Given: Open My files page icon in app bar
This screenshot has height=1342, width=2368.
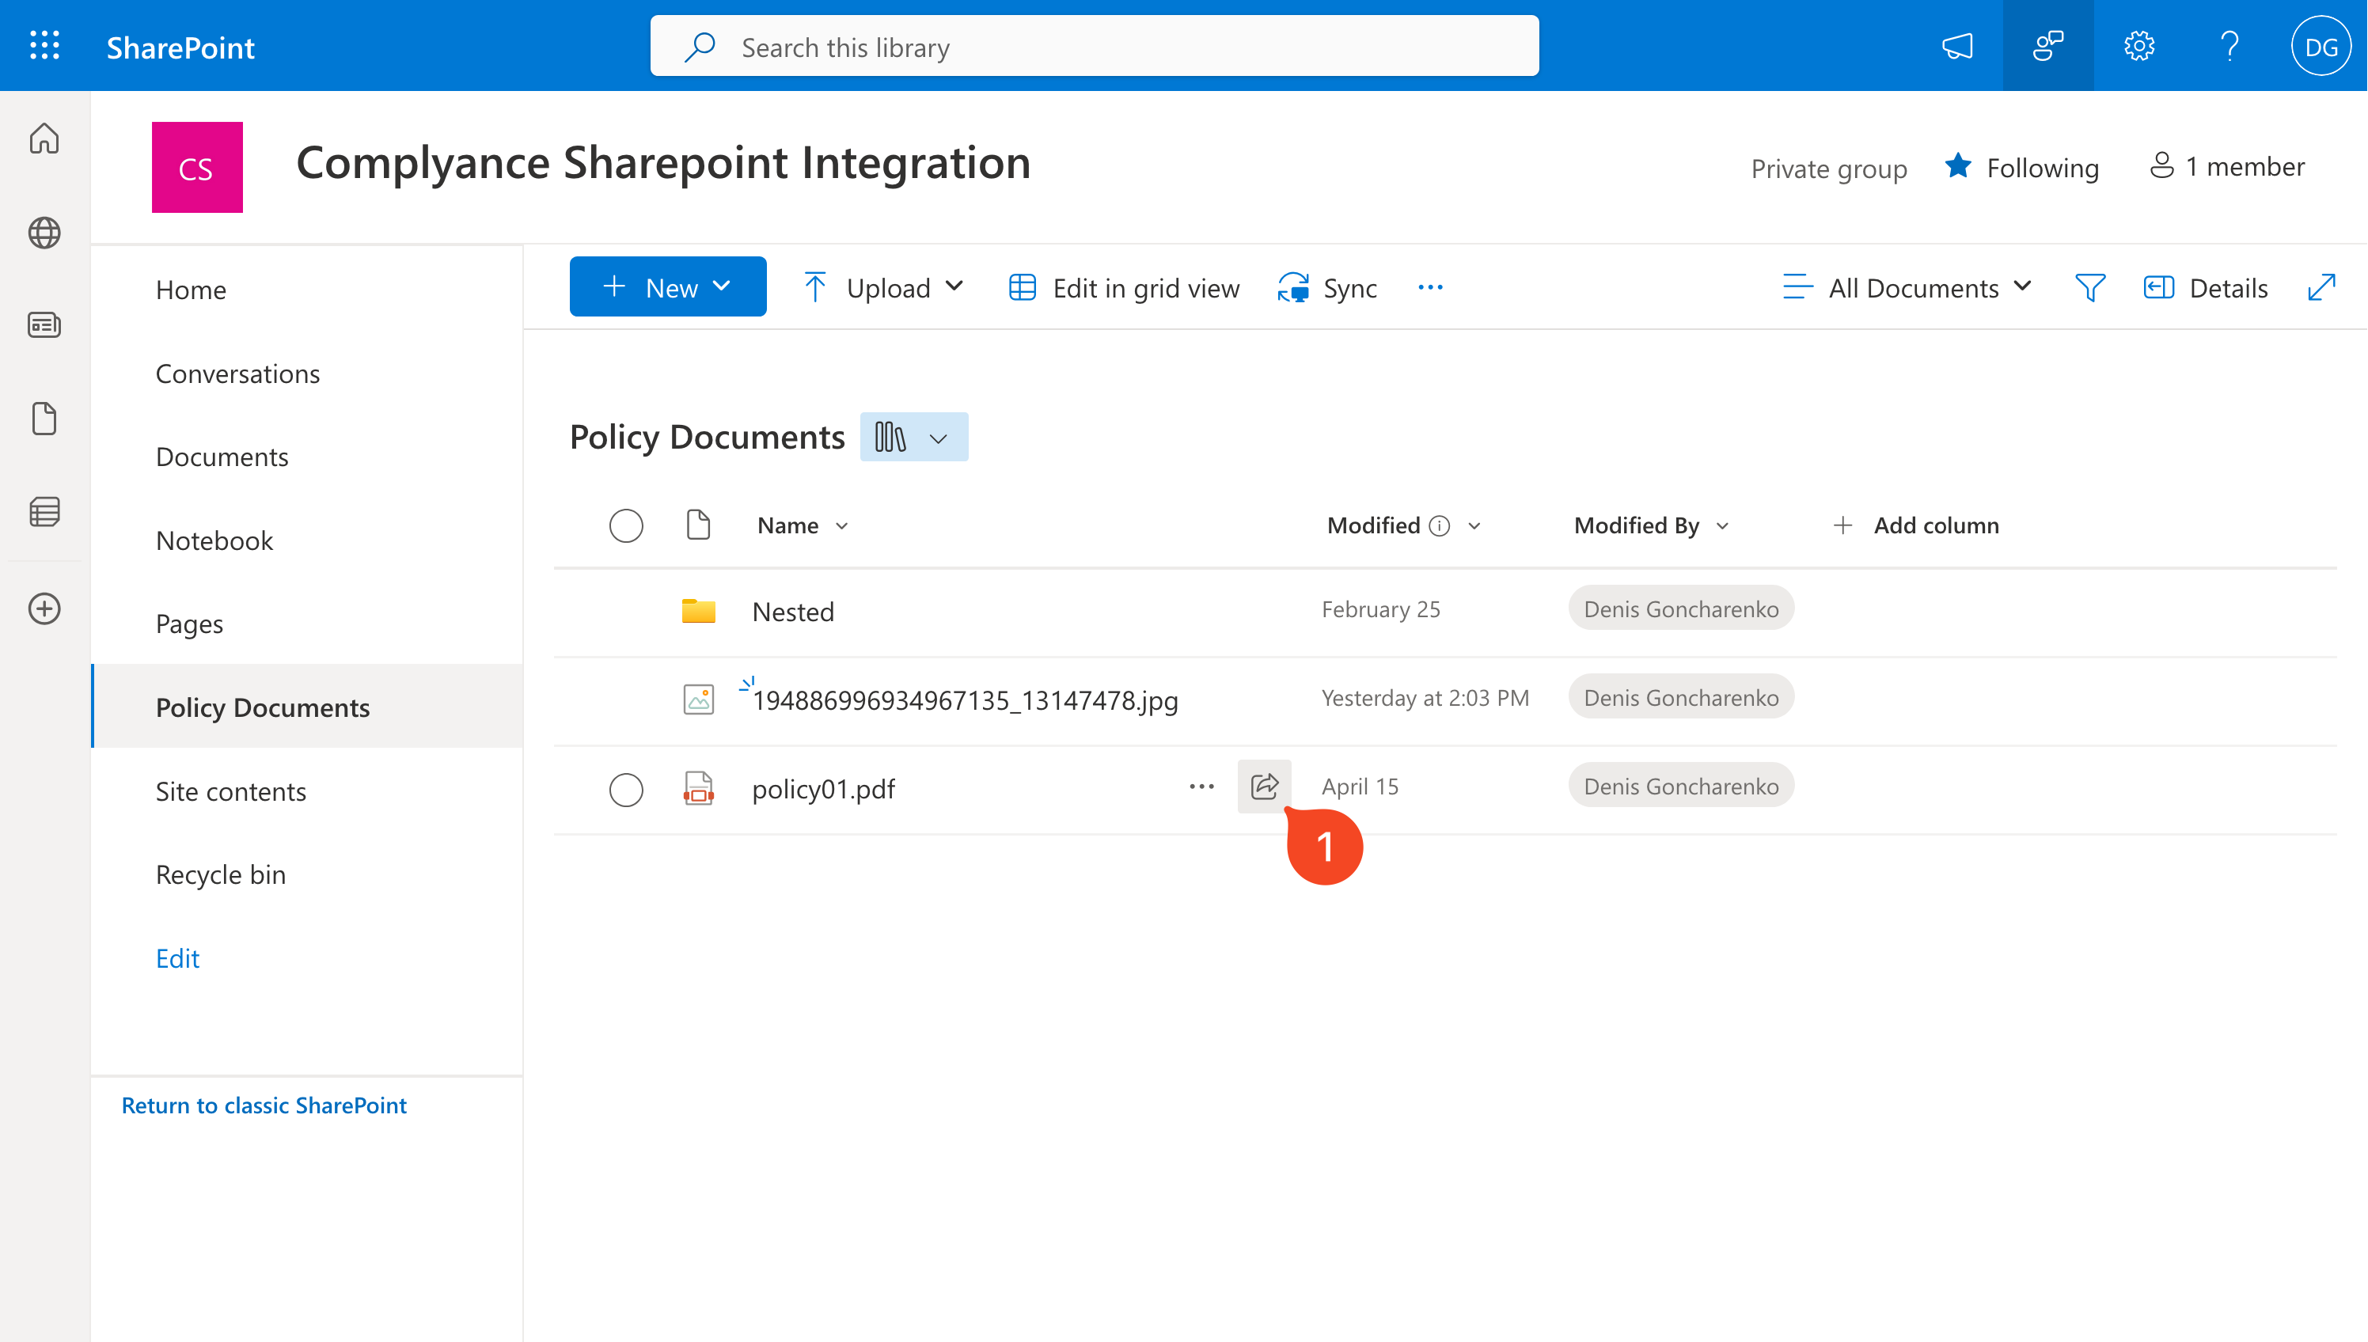Looking at the screenshot, I should pos(44,419).
